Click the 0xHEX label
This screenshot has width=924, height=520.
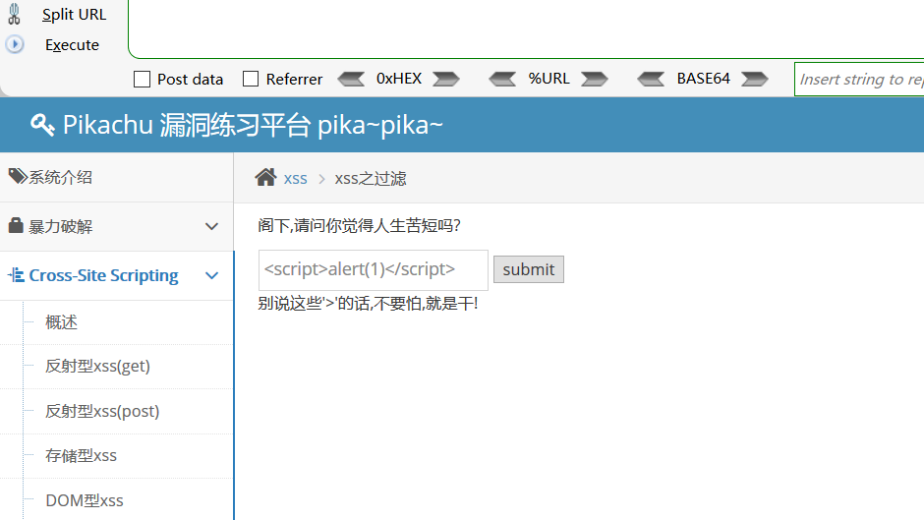click(x=399, y=79)
